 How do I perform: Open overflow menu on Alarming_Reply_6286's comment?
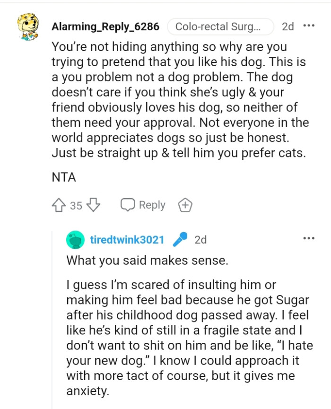[308, 25]
